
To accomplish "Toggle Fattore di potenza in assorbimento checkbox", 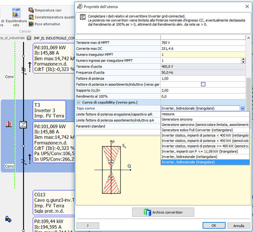I will coord(203,84).
